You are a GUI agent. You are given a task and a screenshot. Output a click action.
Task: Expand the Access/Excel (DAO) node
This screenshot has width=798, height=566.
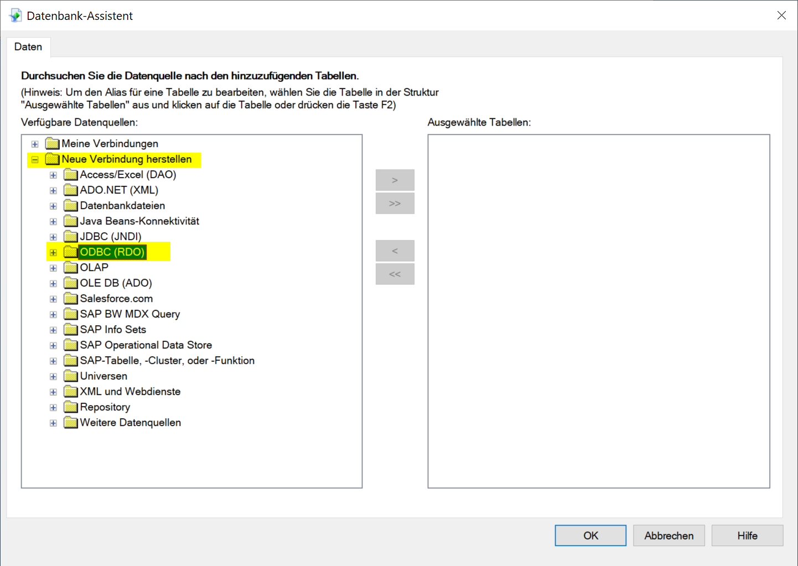tap(53, 175)
